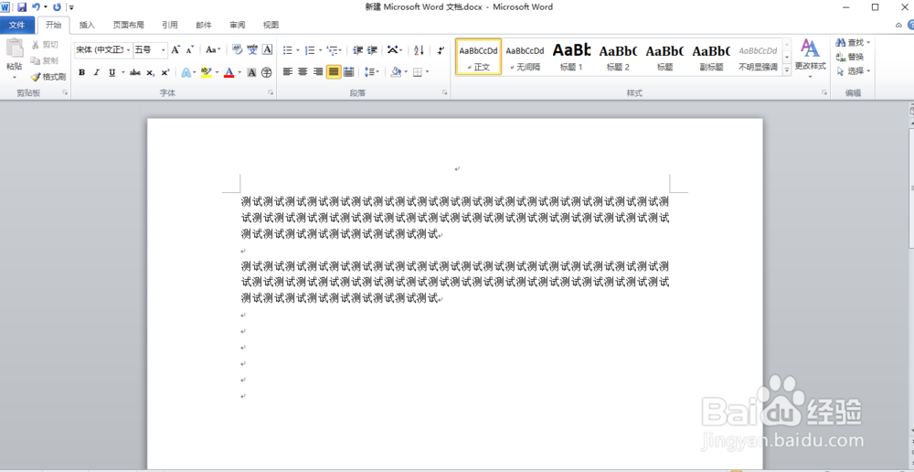
Task: Expand the styles gallery More arrow
Action: point(786,70)
